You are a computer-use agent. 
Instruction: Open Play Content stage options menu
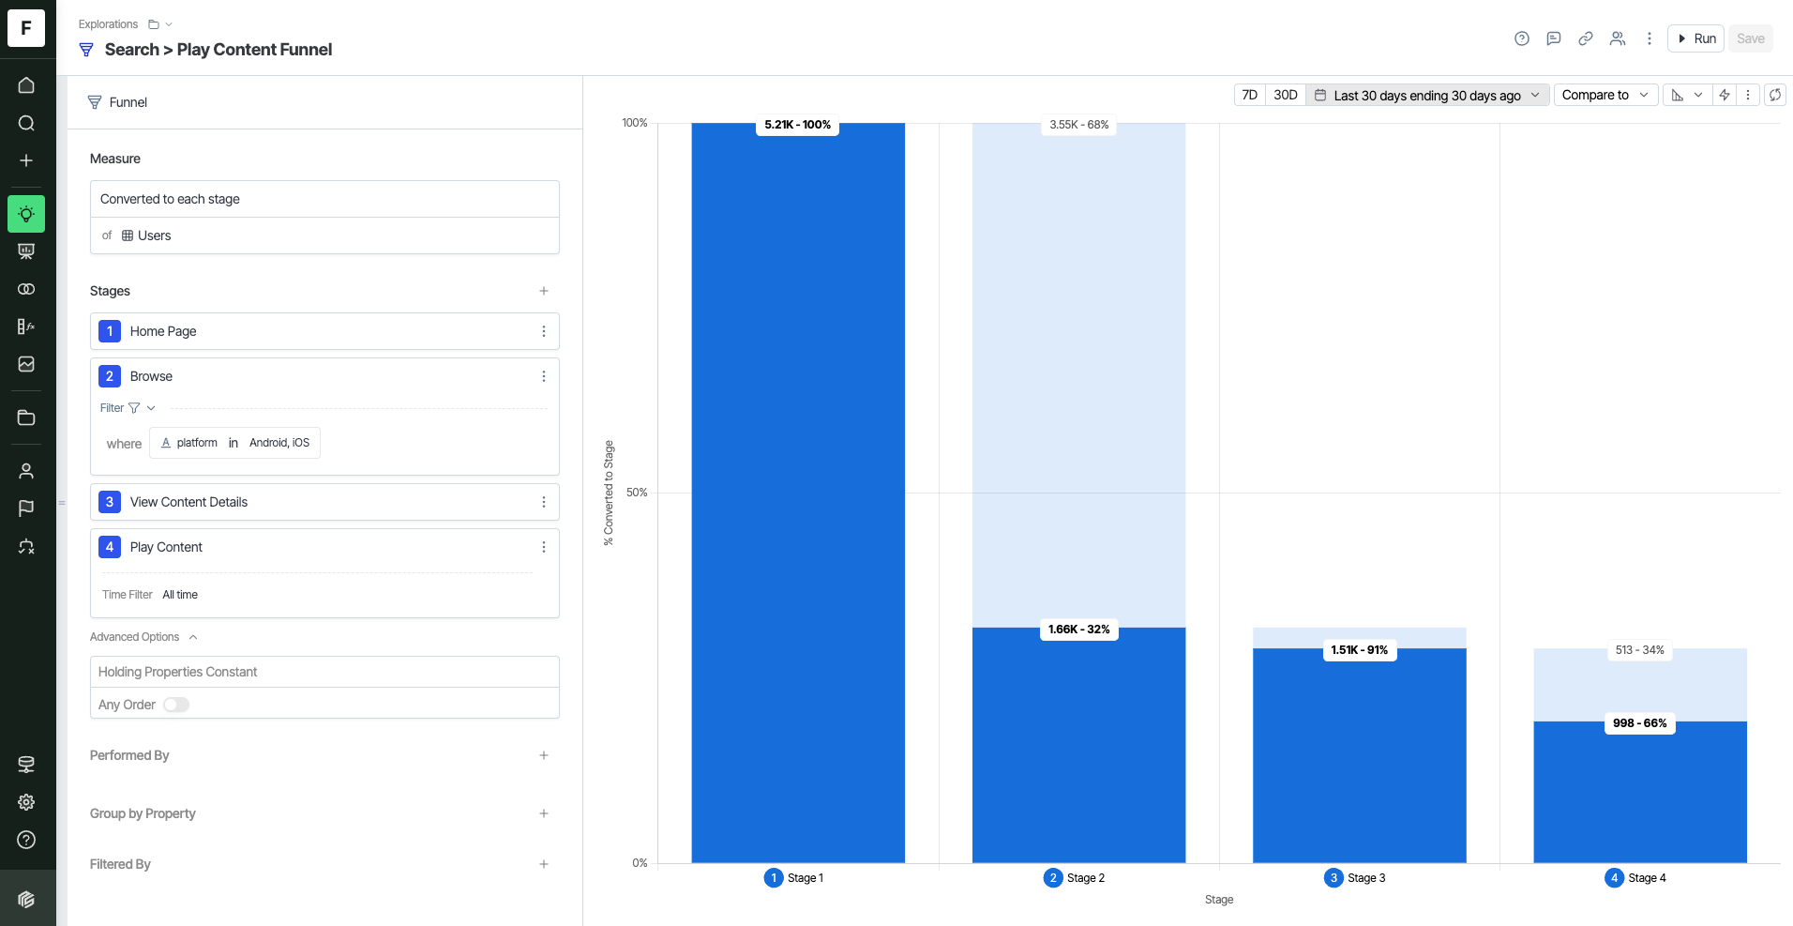coord(544,547)
